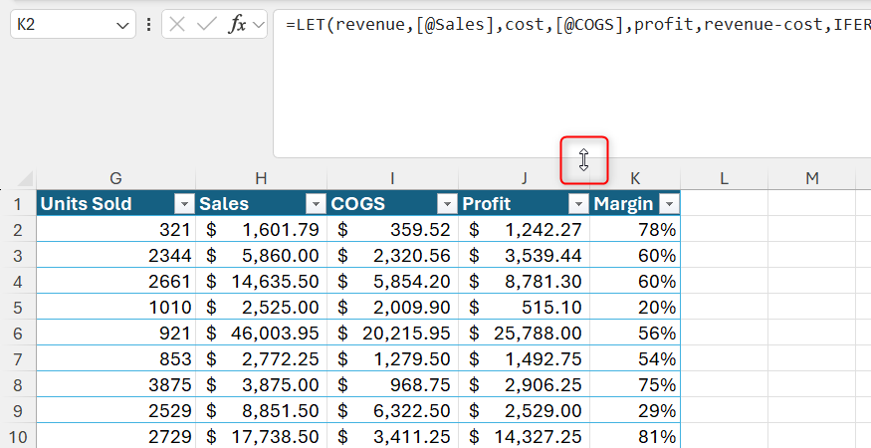This screenshot has width=871, height=448.
Task: Select the cell with 2344 units sold
Action: [115, 256]
